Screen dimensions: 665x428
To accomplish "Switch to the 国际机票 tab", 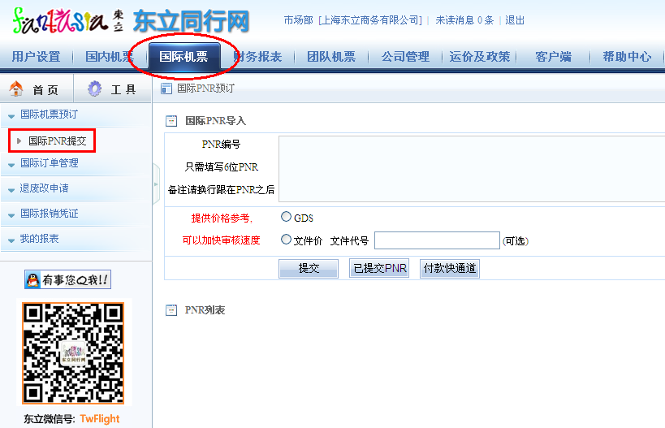I will (184, 56).
